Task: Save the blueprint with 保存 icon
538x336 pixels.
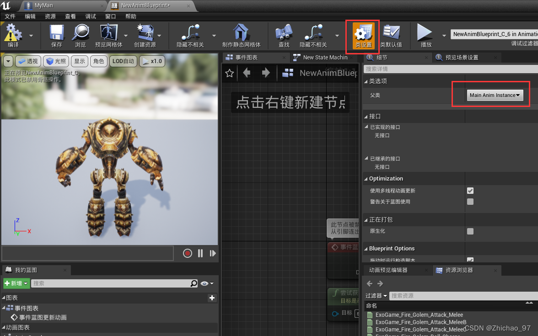Action: 57,35
